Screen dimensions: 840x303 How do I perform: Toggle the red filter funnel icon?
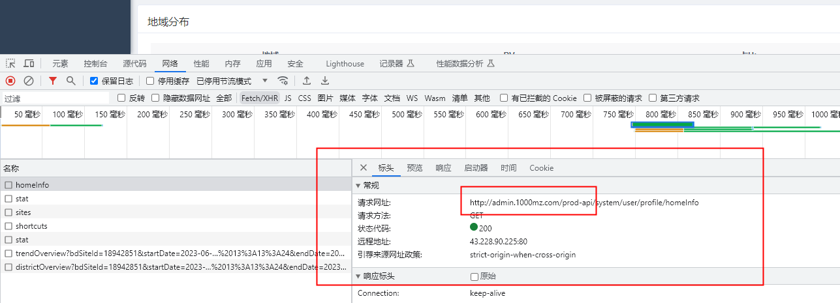tap(53, 81)
